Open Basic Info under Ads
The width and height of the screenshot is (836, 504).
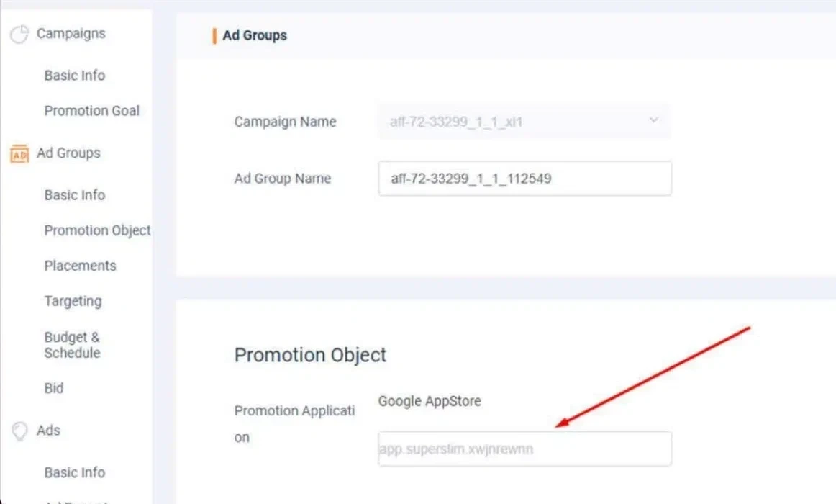pos(75,472)
